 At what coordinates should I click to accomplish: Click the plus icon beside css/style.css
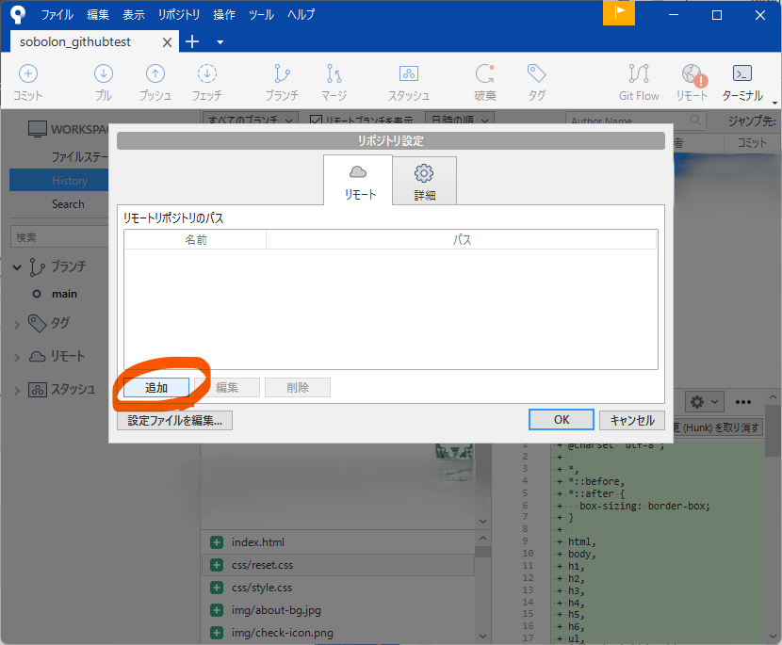pyautogui.click(x=217, y=588)
